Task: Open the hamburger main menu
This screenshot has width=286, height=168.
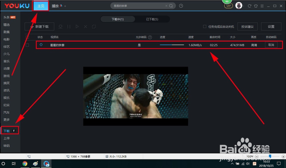Action: [x=262, y=6]
